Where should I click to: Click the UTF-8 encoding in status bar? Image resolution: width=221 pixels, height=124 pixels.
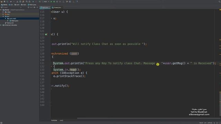tap(210, 123)
